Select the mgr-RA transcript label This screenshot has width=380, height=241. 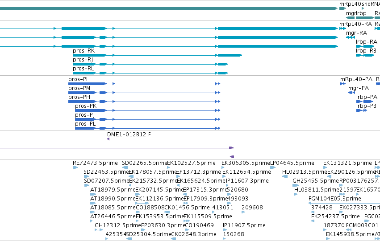click(x=356, y=33)
